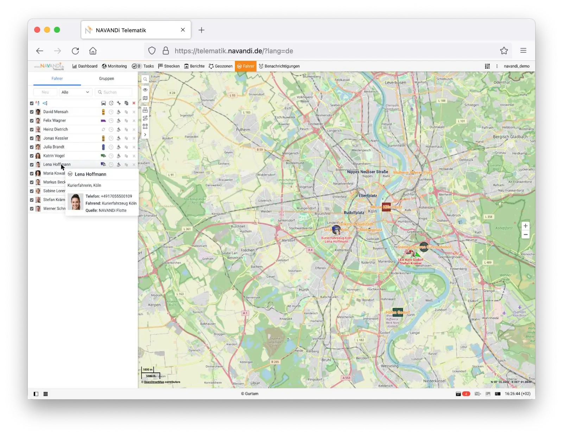The height and width of the screenshot is (436, 563).
Task: Sort the driver list alphabetically
Action: coord(37,103)
